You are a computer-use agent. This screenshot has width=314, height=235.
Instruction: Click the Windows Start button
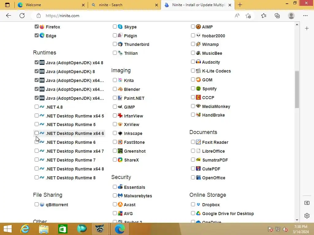tap(8, 229)
